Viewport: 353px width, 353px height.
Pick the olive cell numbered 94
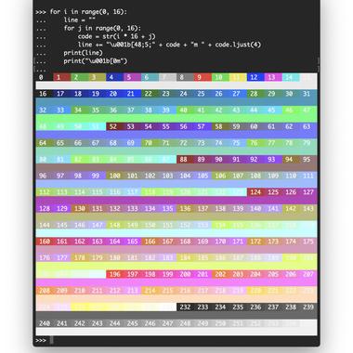pos(291,159)
